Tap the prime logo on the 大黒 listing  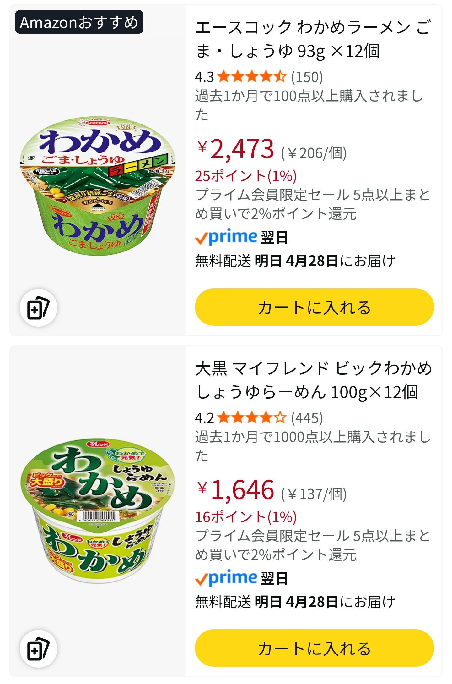point(226,578)
